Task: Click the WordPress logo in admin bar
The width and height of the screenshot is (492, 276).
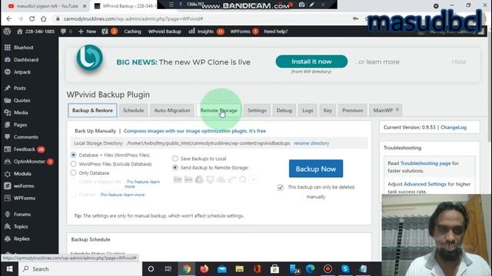Action: tap(7, 31)
